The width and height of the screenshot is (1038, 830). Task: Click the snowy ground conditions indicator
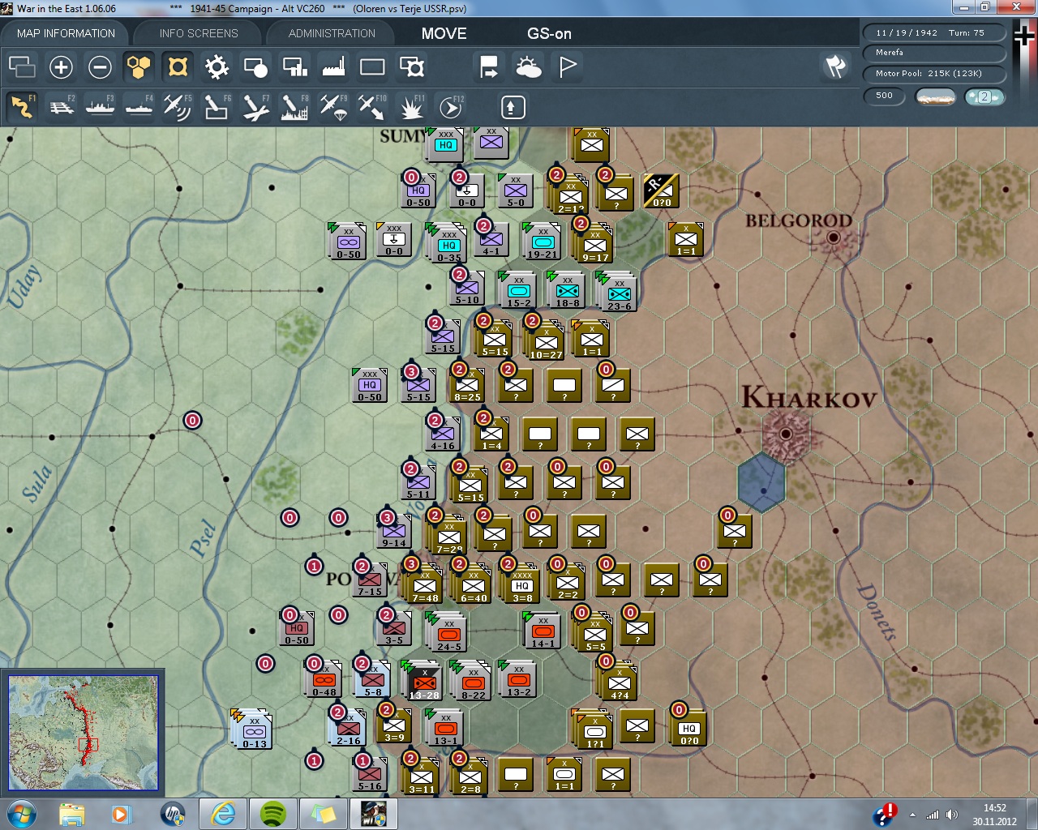tap(934, 96)
